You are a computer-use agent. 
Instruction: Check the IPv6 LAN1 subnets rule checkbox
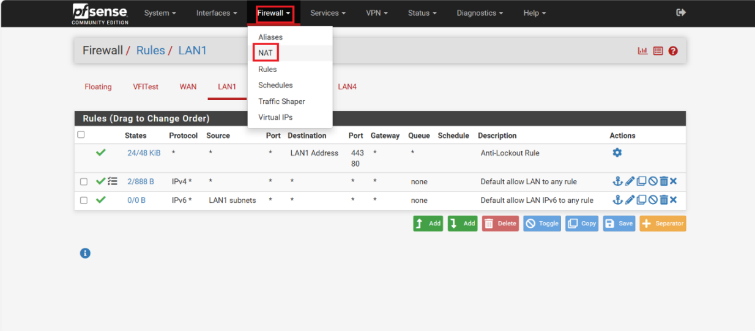tap(84, 200)
